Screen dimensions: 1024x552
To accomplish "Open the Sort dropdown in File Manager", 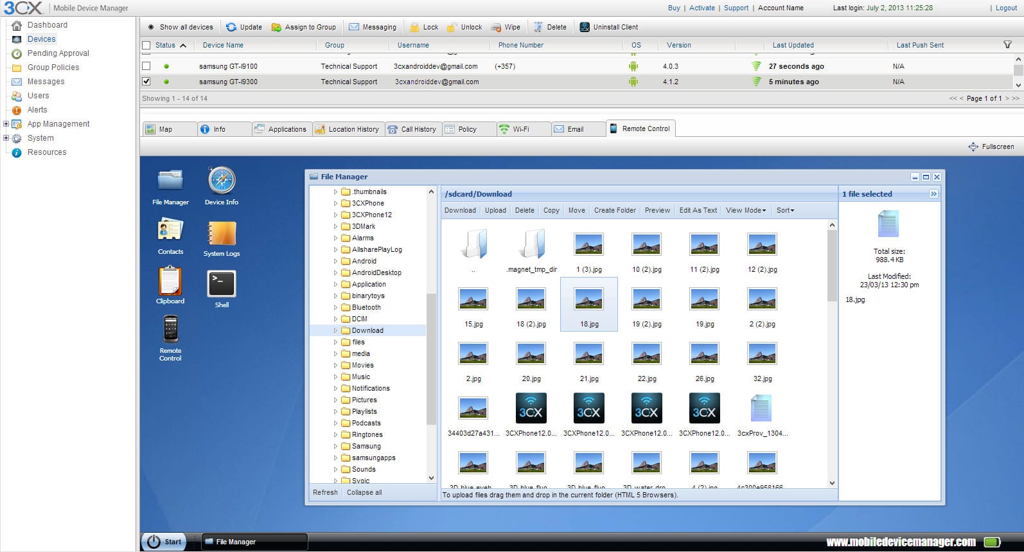I will (785, 210).
